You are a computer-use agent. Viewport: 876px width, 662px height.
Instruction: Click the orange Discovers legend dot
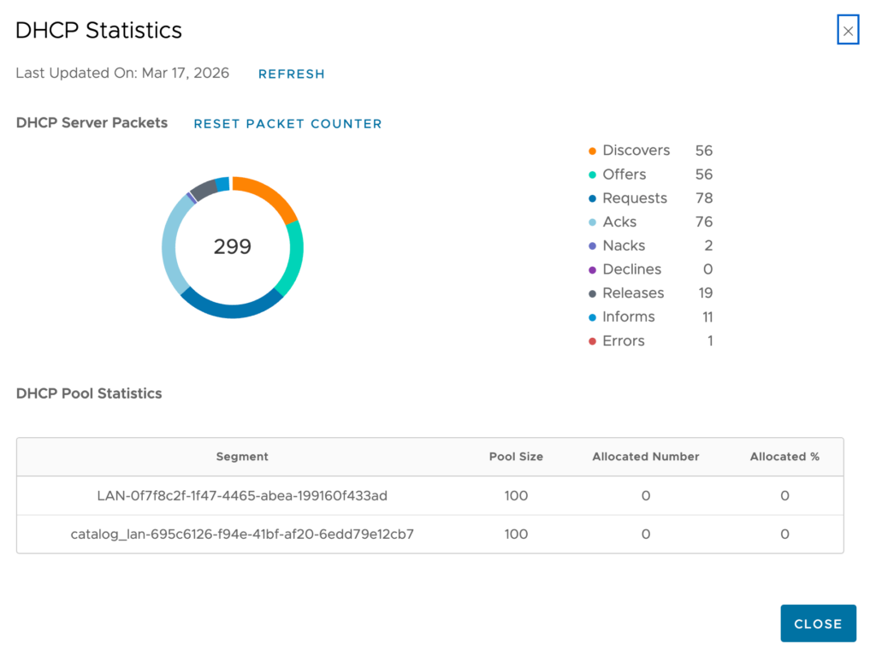click(592, 151)
